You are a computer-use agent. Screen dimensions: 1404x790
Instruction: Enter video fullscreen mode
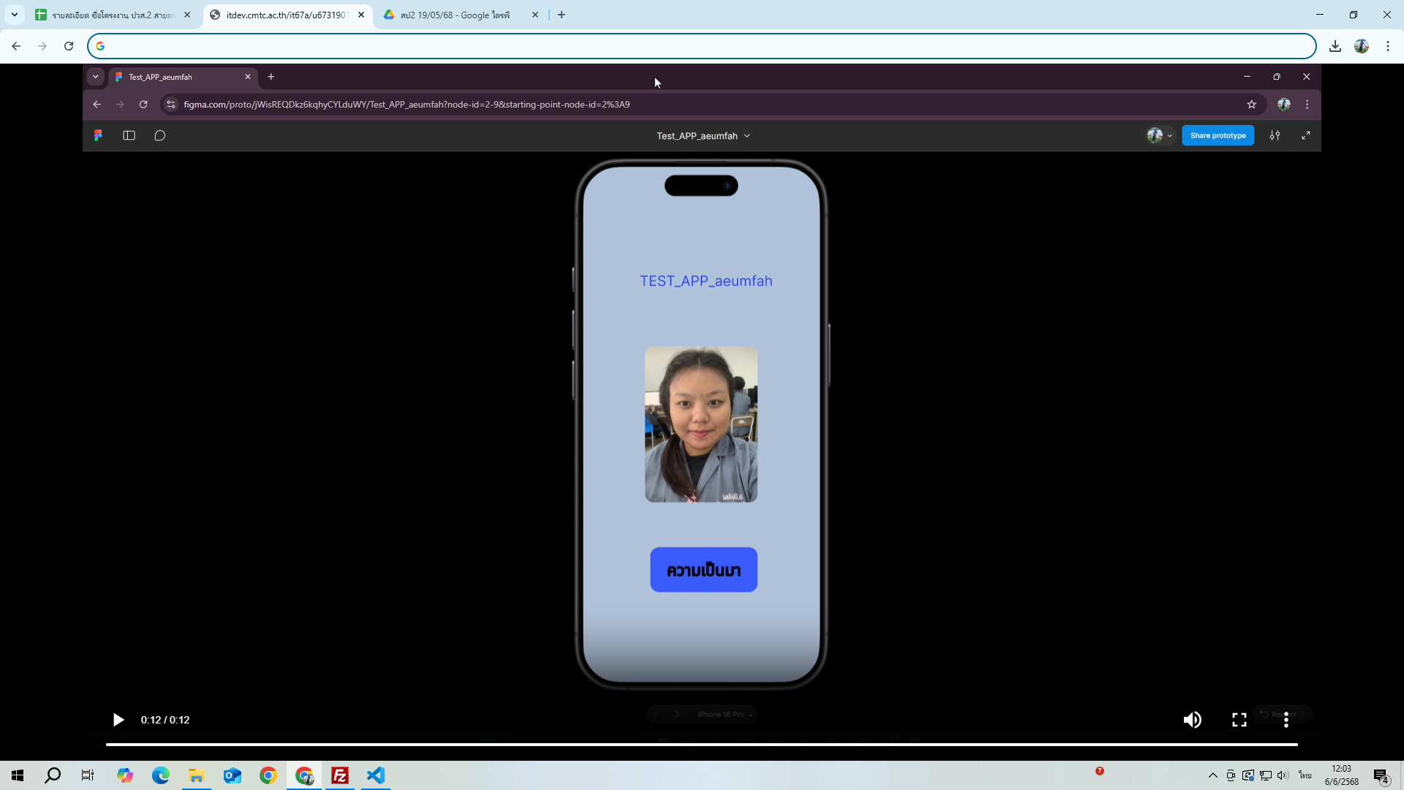click(x=1239, y=720)
